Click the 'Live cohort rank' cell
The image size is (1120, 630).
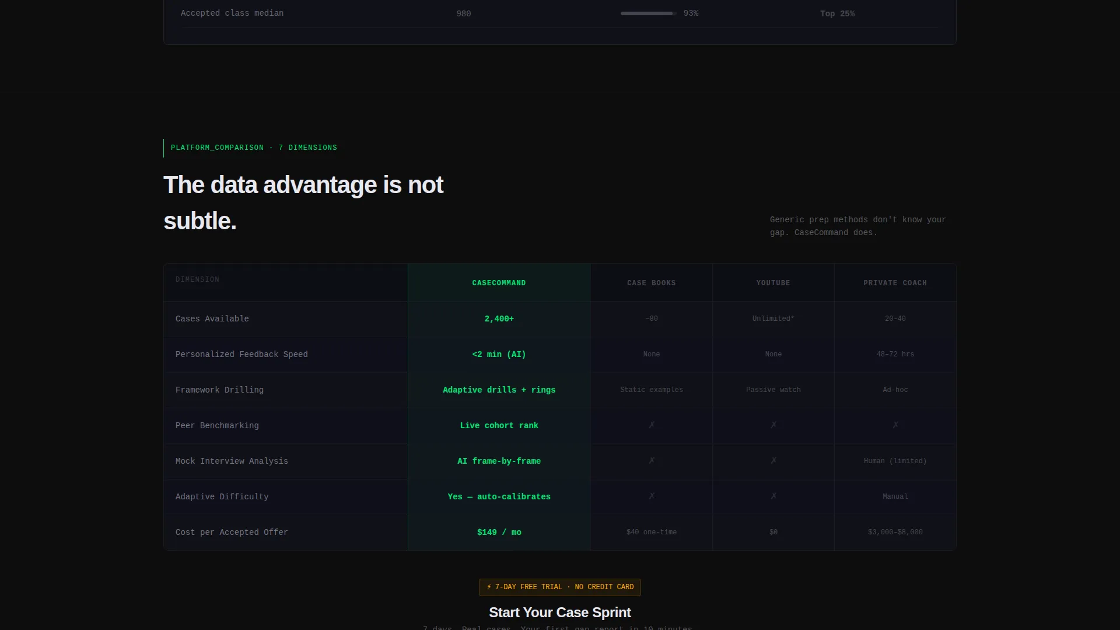click(x=499, y=425)
